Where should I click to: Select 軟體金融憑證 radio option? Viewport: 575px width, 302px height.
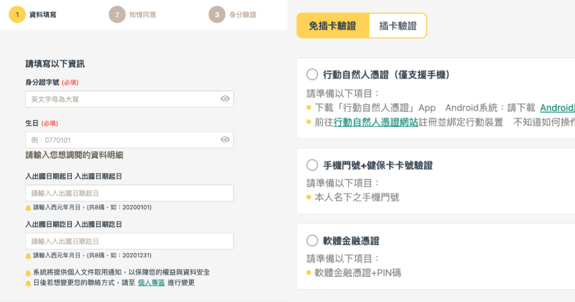pyautogui.click(x=312, y=240)
